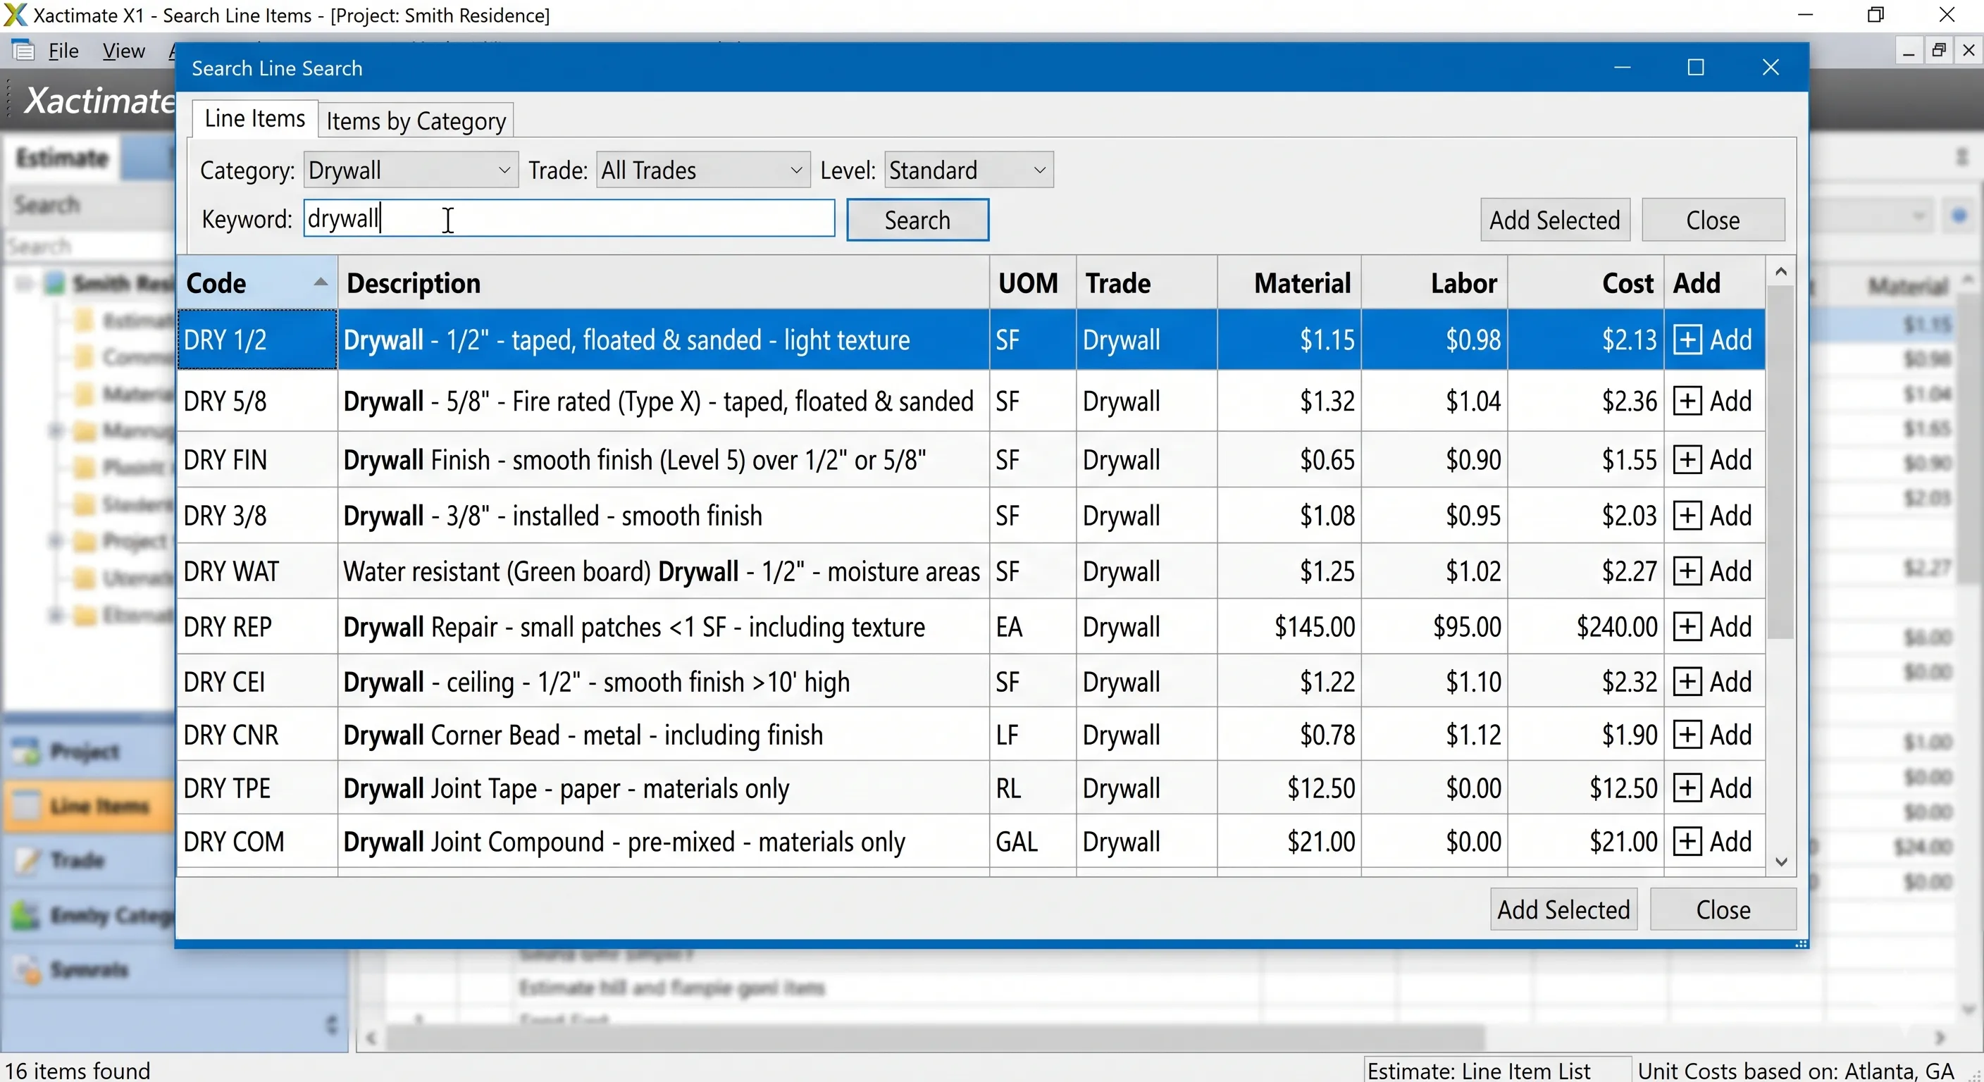Image resolution: width=1984 pixels, height=1082 pixels.
Task: Sort by the Cost column header
Action: click(x=1586, y=283)
